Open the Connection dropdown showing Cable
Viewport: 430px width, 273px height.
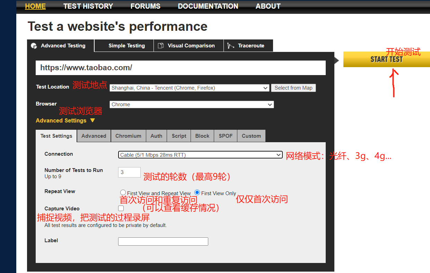[x=200, y=155]
